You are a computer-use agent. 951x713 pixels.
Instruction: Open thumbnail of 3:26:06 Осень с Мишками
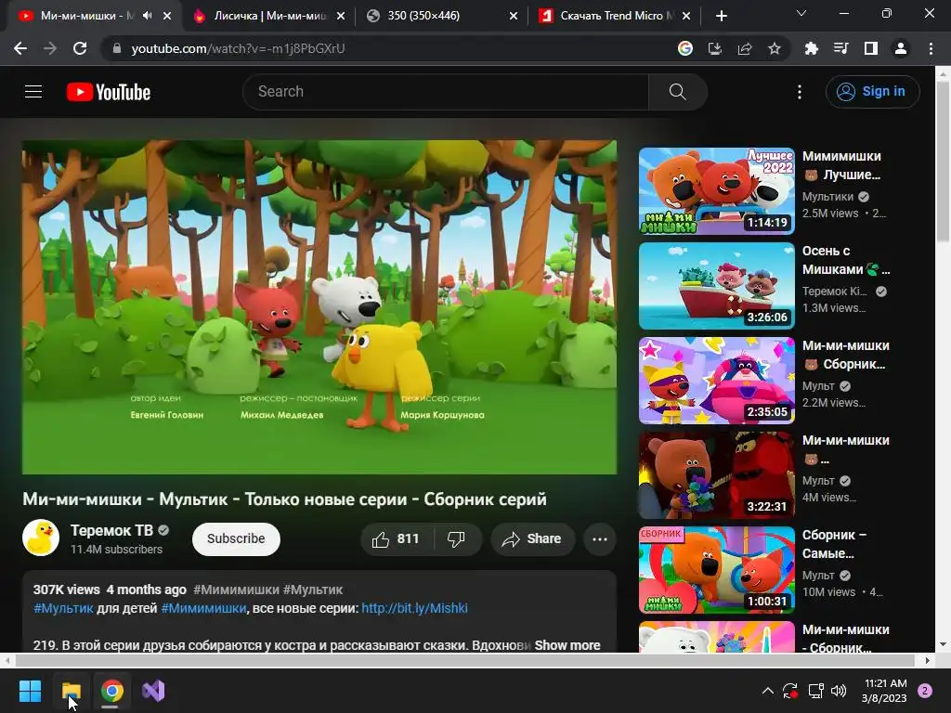pyautogui.click(x=716, y=286)
